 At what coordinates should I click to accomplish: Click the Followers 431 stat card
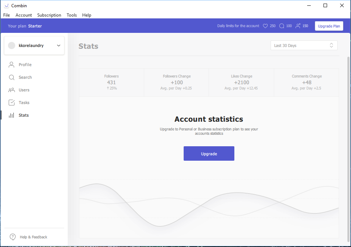112,82
